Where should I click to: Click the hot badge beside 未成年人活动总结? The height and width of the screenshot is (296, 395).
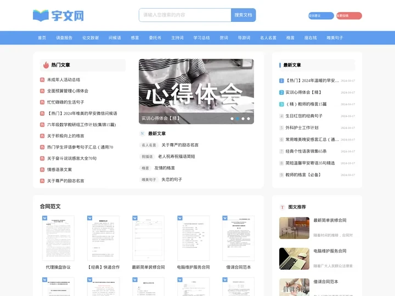click(42, 80)
